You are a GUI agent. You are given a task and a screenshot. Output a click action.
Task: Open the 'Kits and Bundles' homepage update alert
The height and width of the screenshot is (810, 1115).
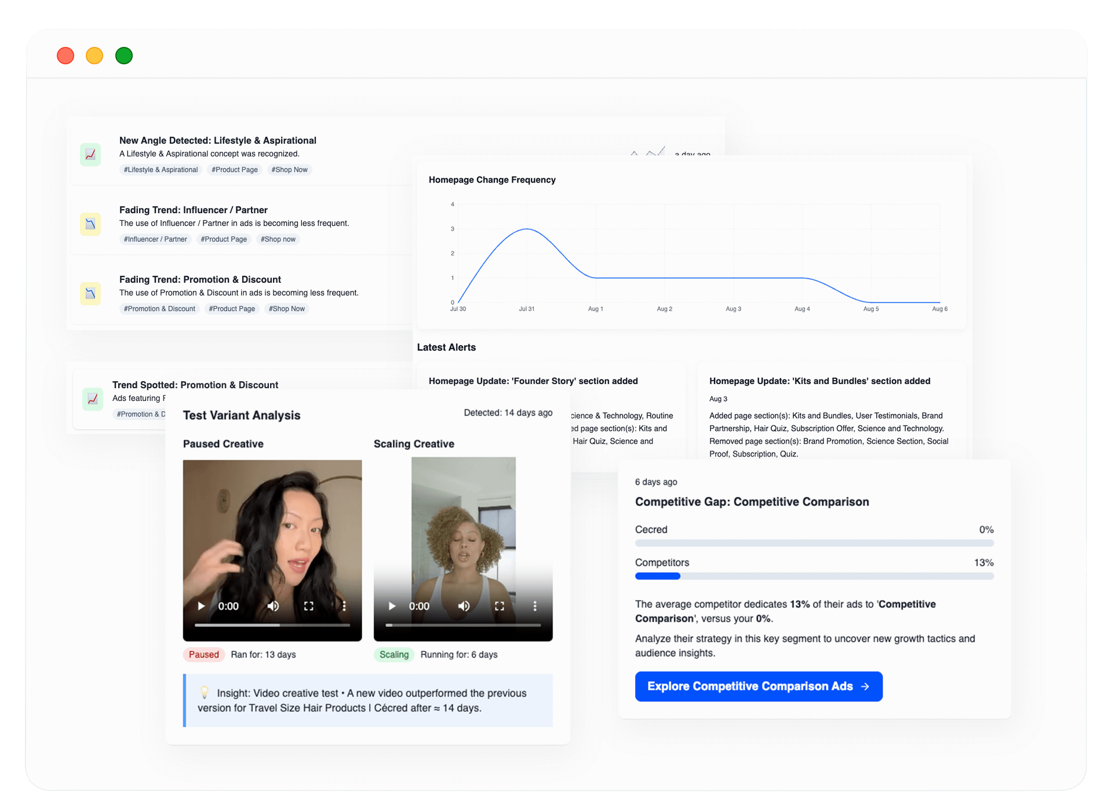[x=819, y=381]
